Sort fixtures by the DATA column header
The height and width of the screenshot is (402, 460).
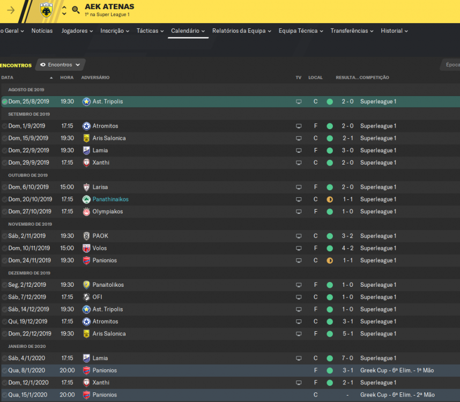click(8, 77)
